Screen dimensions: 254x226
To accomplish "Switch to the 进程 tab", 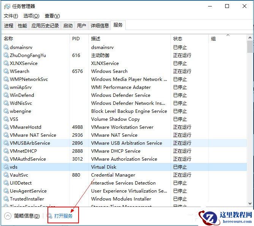I will click(x=9, y=25).
